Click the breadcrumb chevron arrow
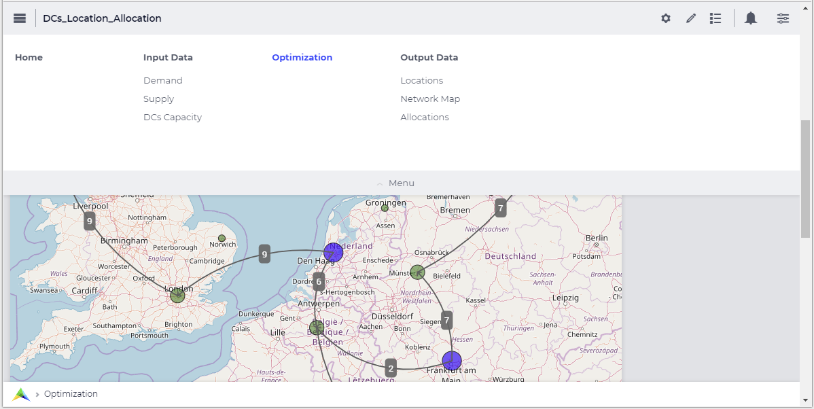814x409 pixels. pos(37,395)
